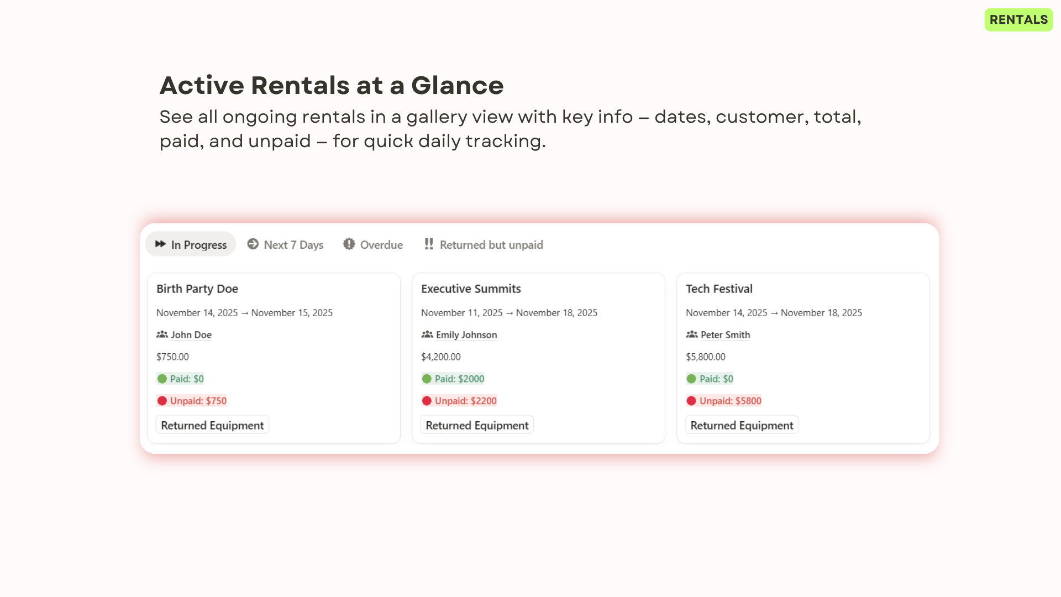Open the Tech Festival rental card
The image size is (1061, 597).
point(719,288)
